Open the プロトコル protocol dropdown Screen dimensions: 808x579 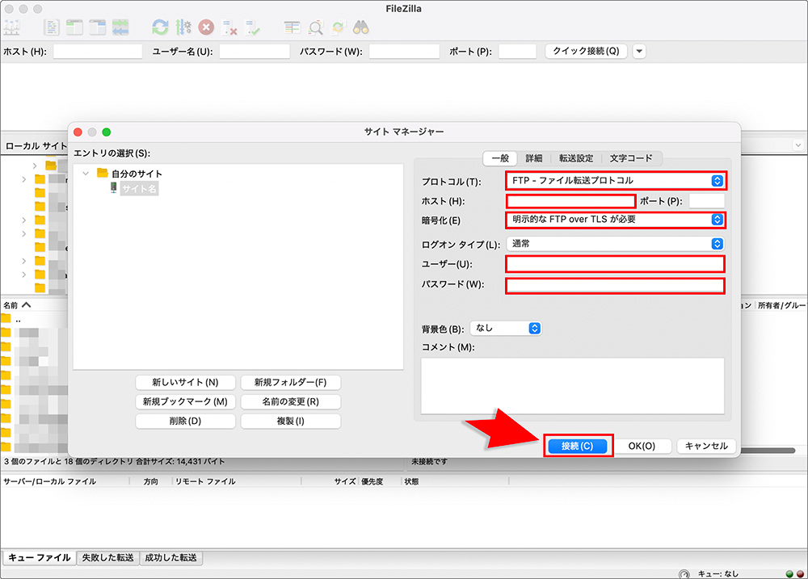point(616,180)
